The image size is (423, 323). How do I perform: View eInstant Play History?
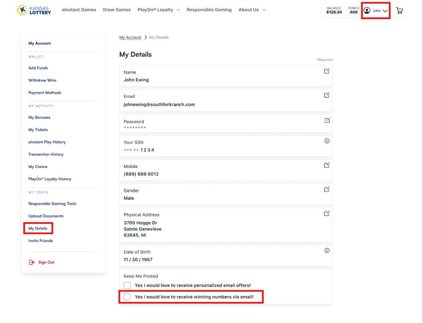pyautogui.click(x=47, y=142)
